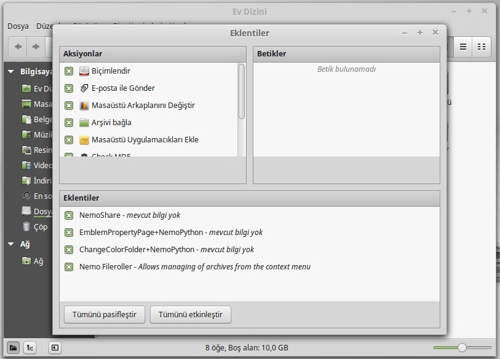The image size is (500, 359).
Task: Disable the NemoShare plugin
Action: click(68, 216)
